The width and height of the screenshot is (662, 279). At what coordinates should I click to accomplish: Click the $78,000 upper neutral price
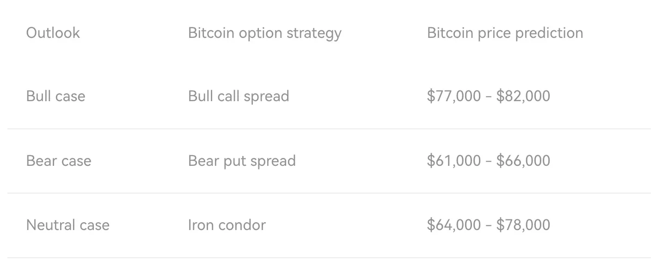[523, 225]
